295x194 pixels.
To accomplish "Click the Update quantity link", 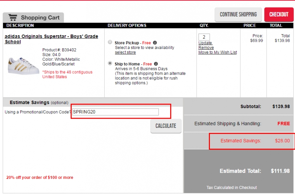I will point(205,43).
